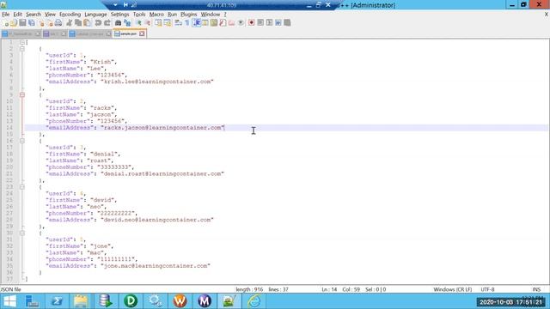Click the Print toolbar icon
Image resolution: width=550 pixels, height=309 pixels.
(x=58, y=23)
